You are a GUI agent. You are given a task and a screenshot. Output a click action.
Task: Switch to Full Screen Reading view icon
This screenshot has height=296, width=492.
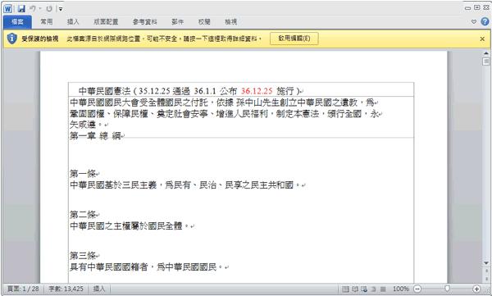tap(355, 289)
